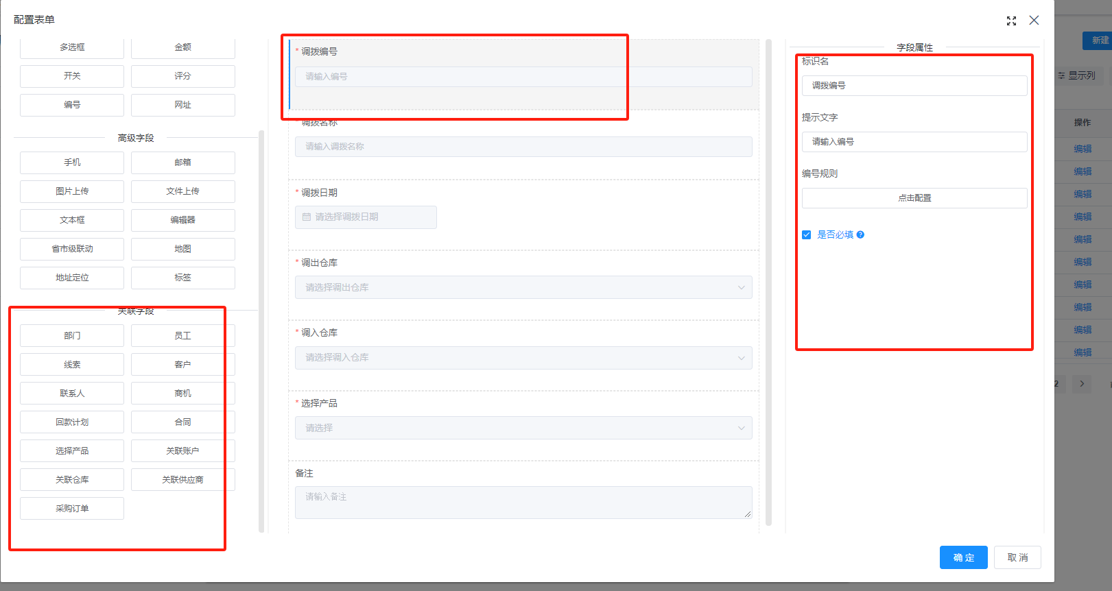Viewport: 1112px width, 591px height.
Task: Focus the 调拨名称 input field
Action: click(x=523, y=147)
